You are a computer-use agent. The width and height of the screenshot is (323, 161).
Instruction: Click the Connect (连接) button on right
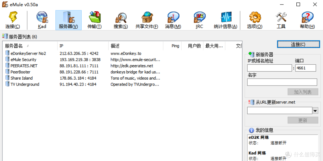click(x=298, y=44)
